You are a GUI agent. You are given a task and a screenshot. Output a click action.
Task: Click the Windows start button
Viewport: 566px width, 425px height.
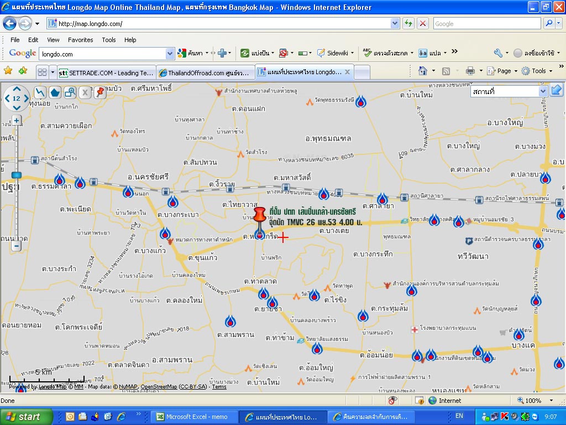[x=27, y=417]
